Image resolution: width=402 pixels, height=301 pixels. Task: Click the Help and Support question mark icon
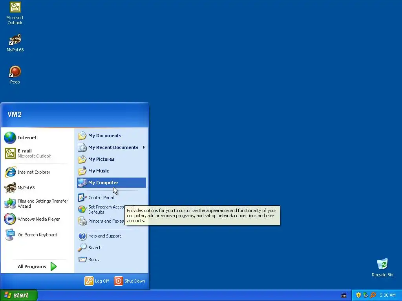tap(82, 236)
